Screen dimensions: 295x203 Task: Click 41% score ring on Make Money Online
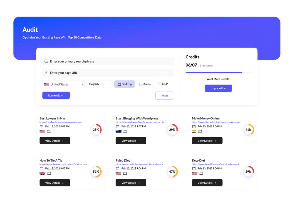pos(248,130)
